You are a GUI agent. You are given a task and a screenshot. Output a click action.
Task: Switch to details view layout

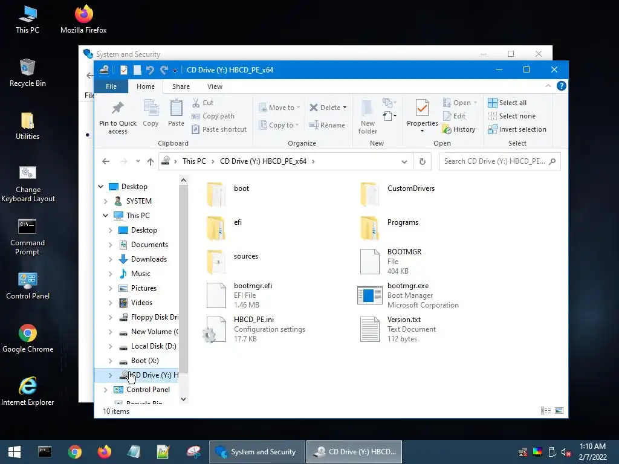pyautogui.click(x=546, y=411)
